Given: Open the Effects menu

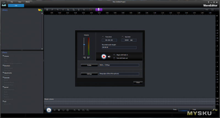Looking at the screenshot, I should point(28,2).
